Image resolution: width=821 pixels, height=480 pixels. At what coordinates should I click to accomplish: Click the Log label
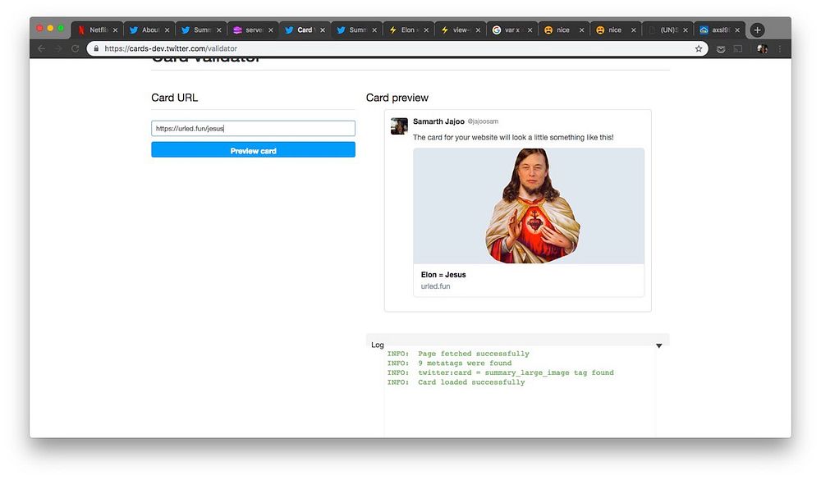coord(378,345)
